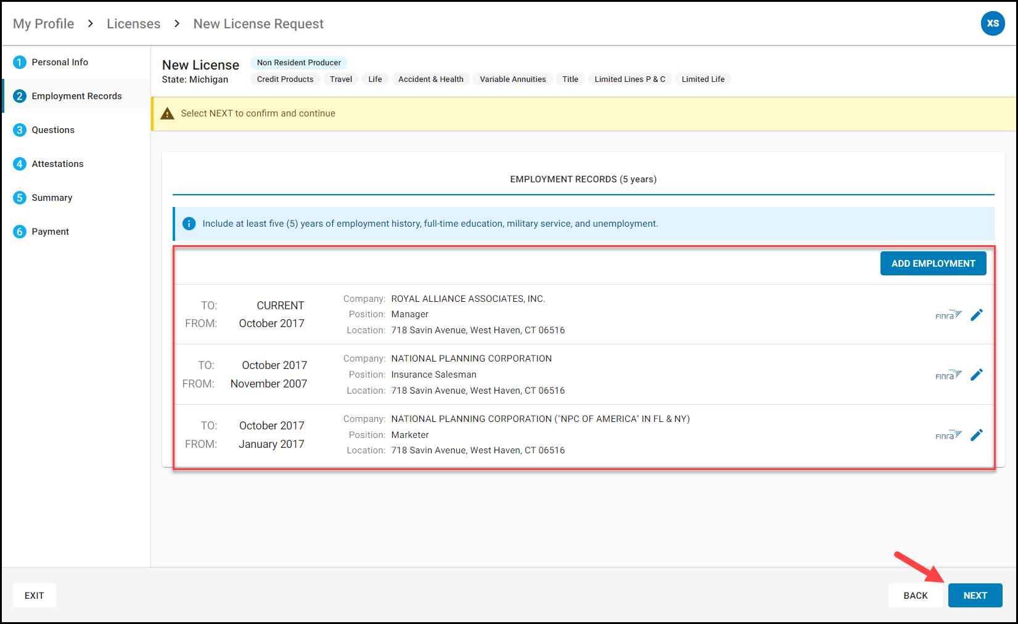Select step 5 circle for Summary
Image resolution: width=1018 pixels, height=624 pixels.
pyautogui.click(x=20, y=198)
